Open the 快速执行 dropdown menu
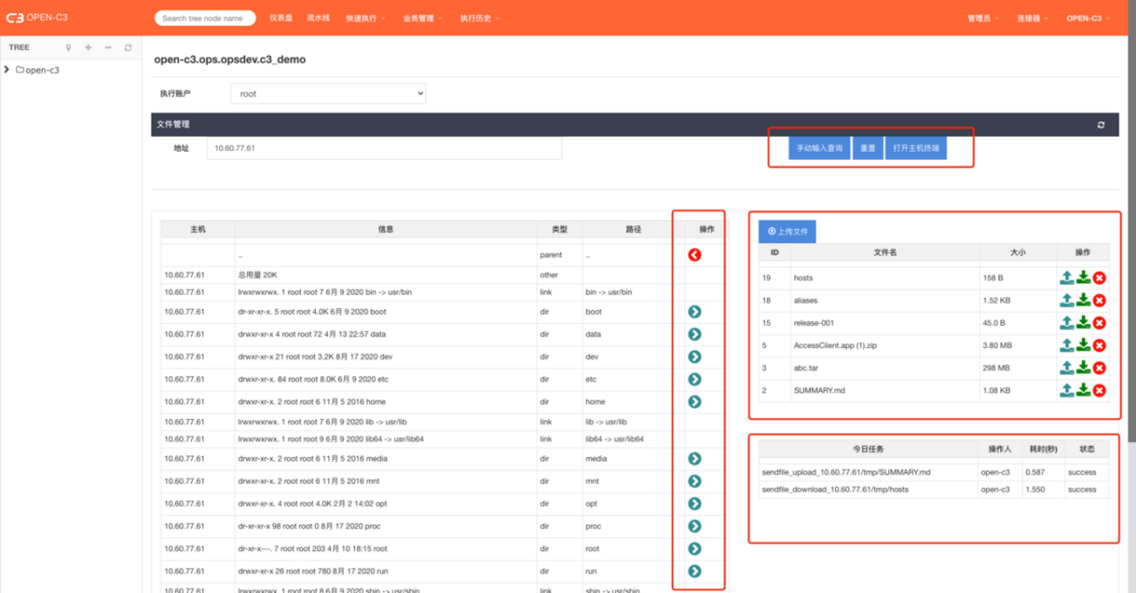The height and width of the screenshot is (593, 1136). pos(365,18)
